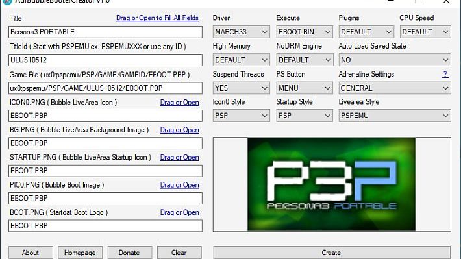
Task: Click the Title field containing Persona3 PORTABLE
Action: coord(105,32)
